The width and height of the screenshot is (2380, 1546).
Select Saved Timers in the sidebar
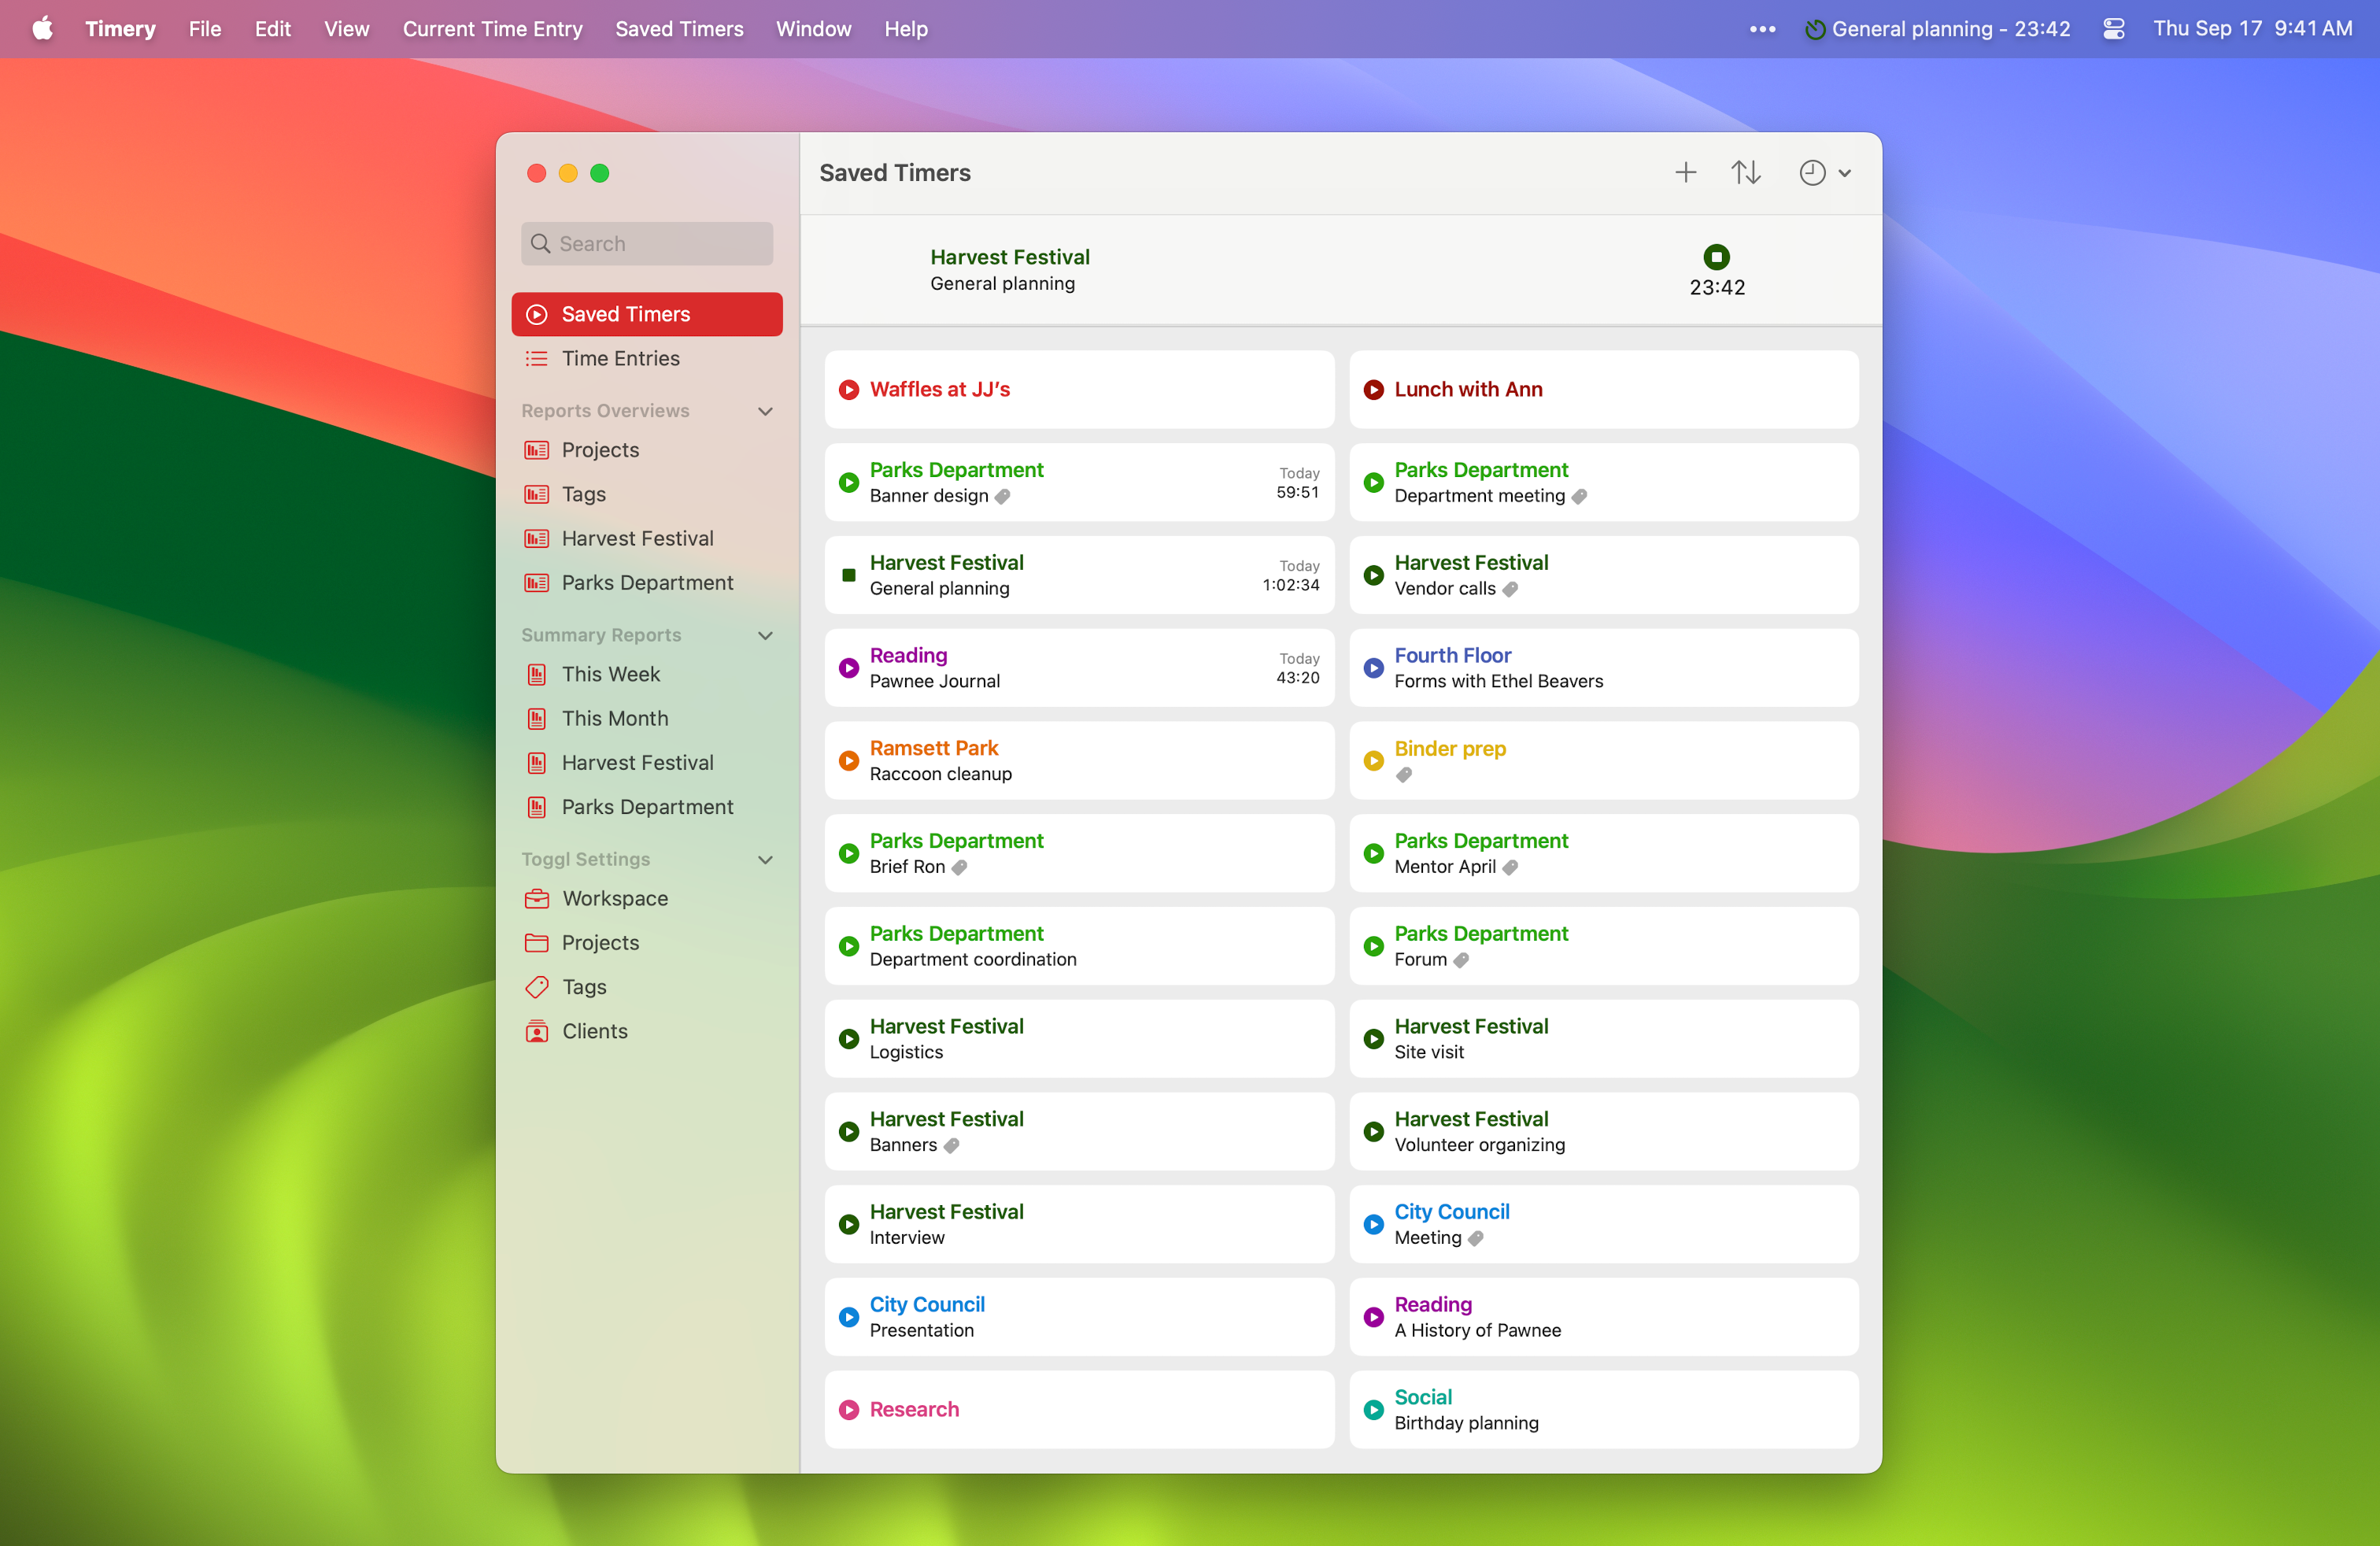(647, 314)
